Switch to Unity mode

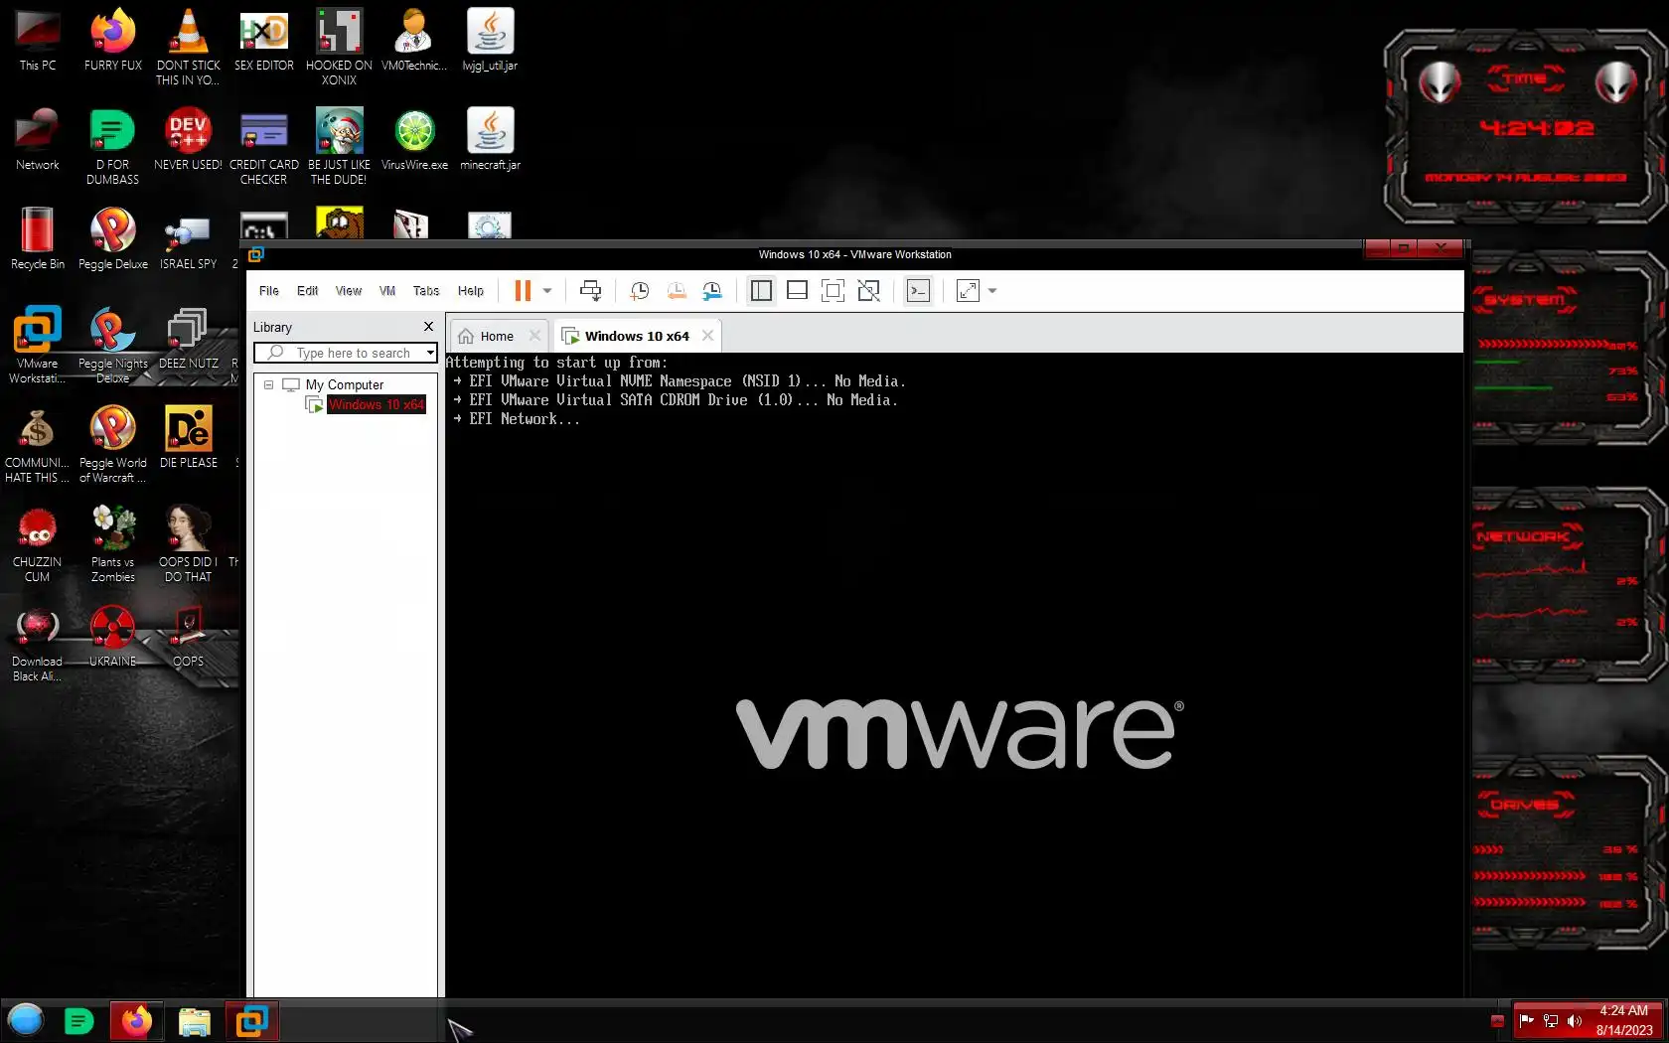point(869,290)
